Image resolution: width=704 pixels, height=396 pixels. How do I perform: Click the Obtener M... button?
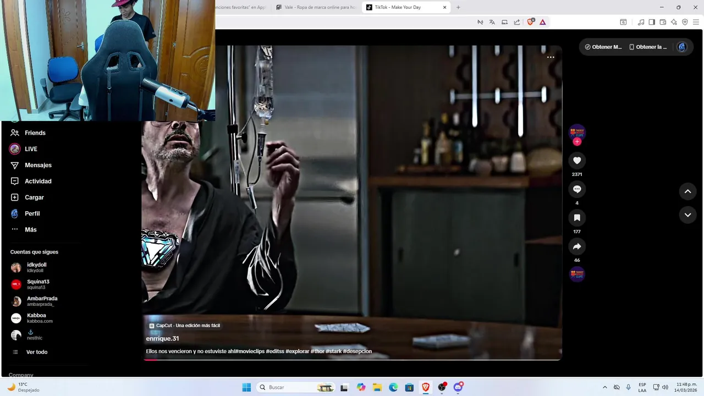click(603, 47)
